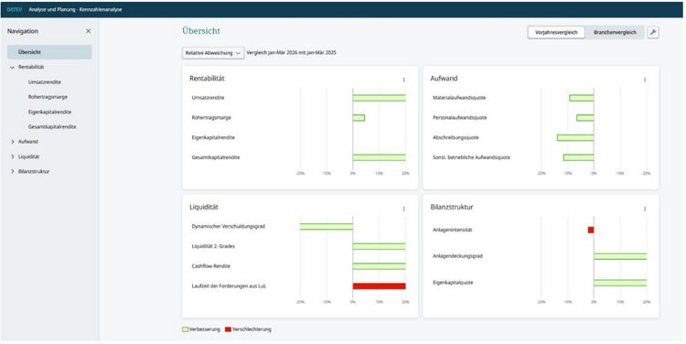The image size is (686, 344).
Task: Switch to Branchenvergleich view
Action: pos(615,32)
